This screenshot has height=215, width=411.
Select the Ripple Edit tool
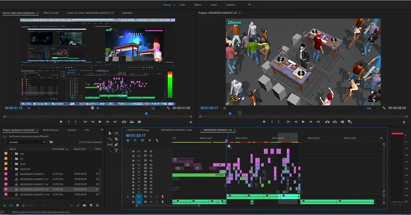pyautogui.click(x=110, y=139)
